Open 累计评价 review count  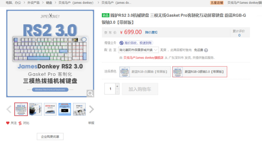coord(239,33)
